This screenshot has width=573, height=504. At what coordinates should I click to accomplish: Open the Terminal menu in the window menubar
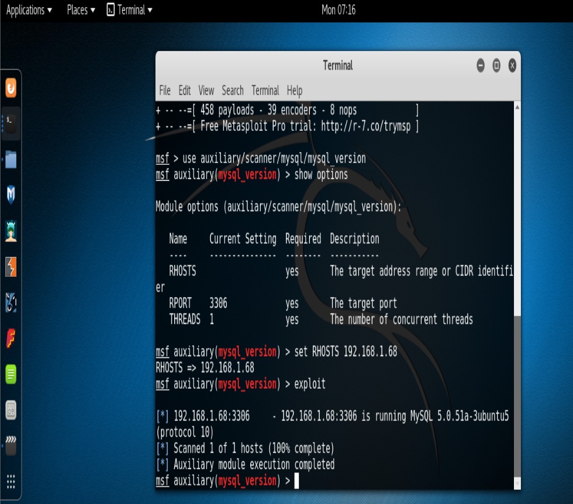(x=265, y=90)
